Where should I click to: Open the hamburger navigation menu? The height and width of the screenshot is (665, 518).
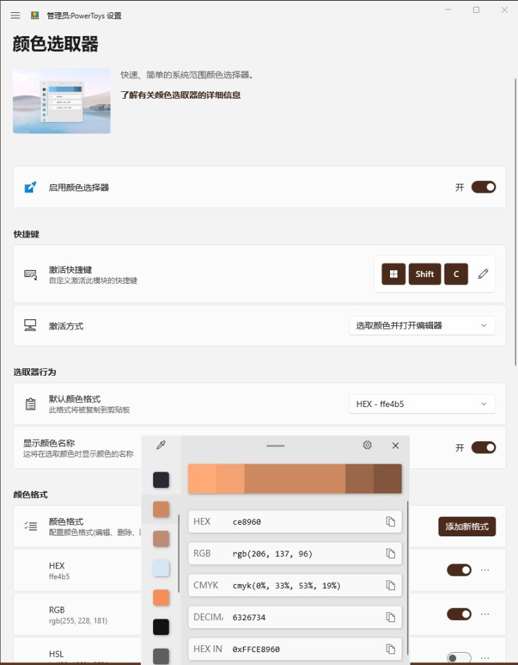coord(15,16)
